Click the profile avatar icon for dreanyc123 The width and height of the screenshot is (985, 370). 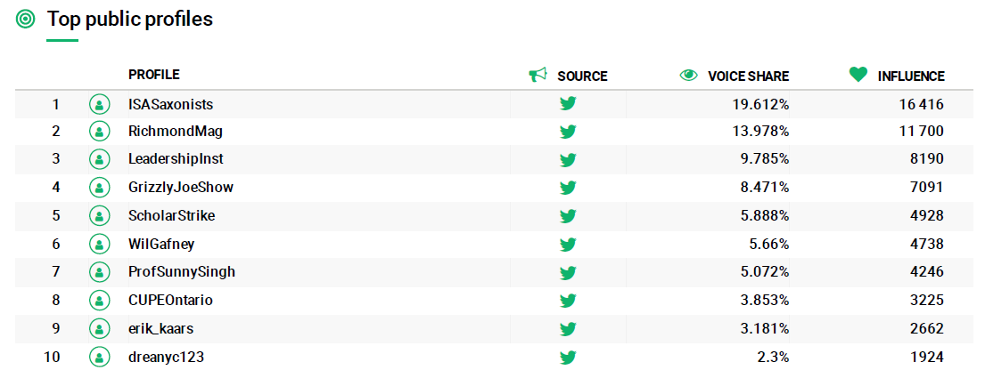[x=99, y=358]
